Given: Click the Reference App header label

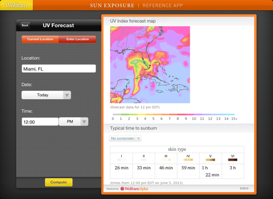Looking at the screenshot, I should [163, 5].
